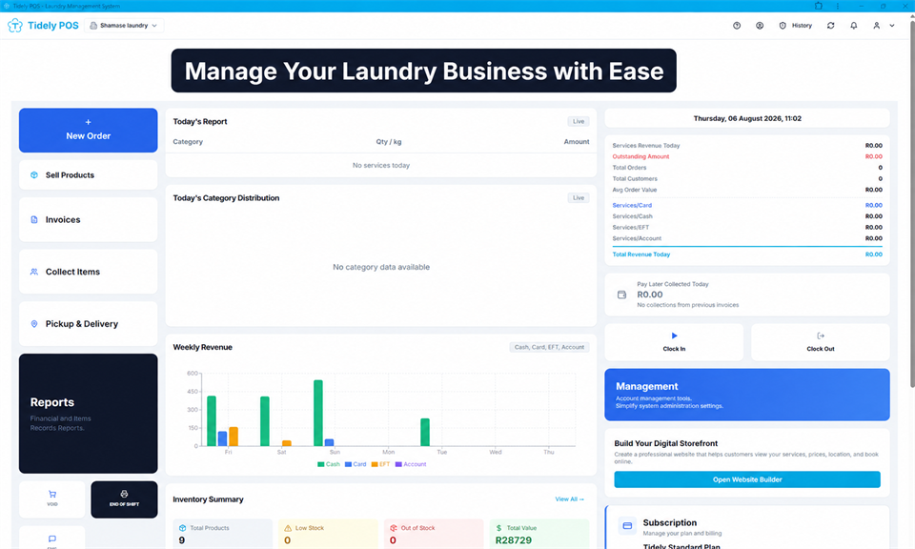
Task: Click the Subscription card icon
Action: (627, 526)
